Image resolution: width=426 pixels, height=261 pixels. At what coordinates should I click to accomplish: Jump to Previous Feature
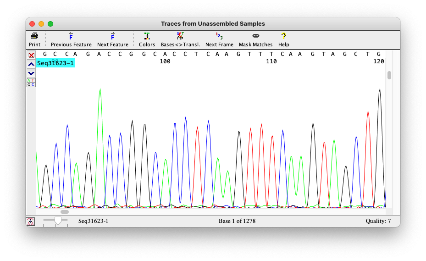click(x=71, y=36)
